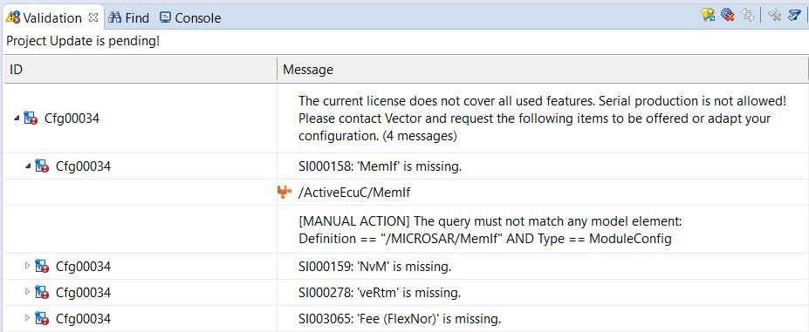The image size is (809, 332).
Task: Click the gray checkmark-and-X acknowledge icon
Action: [774, 16]
